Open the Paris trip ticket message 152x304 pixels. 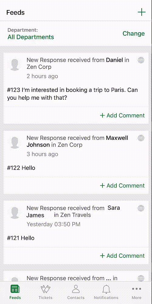pos(73,94)
